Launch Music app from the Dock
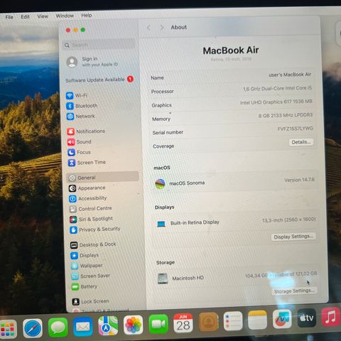Viewport: 341px width, 341px height. [331, 317]
